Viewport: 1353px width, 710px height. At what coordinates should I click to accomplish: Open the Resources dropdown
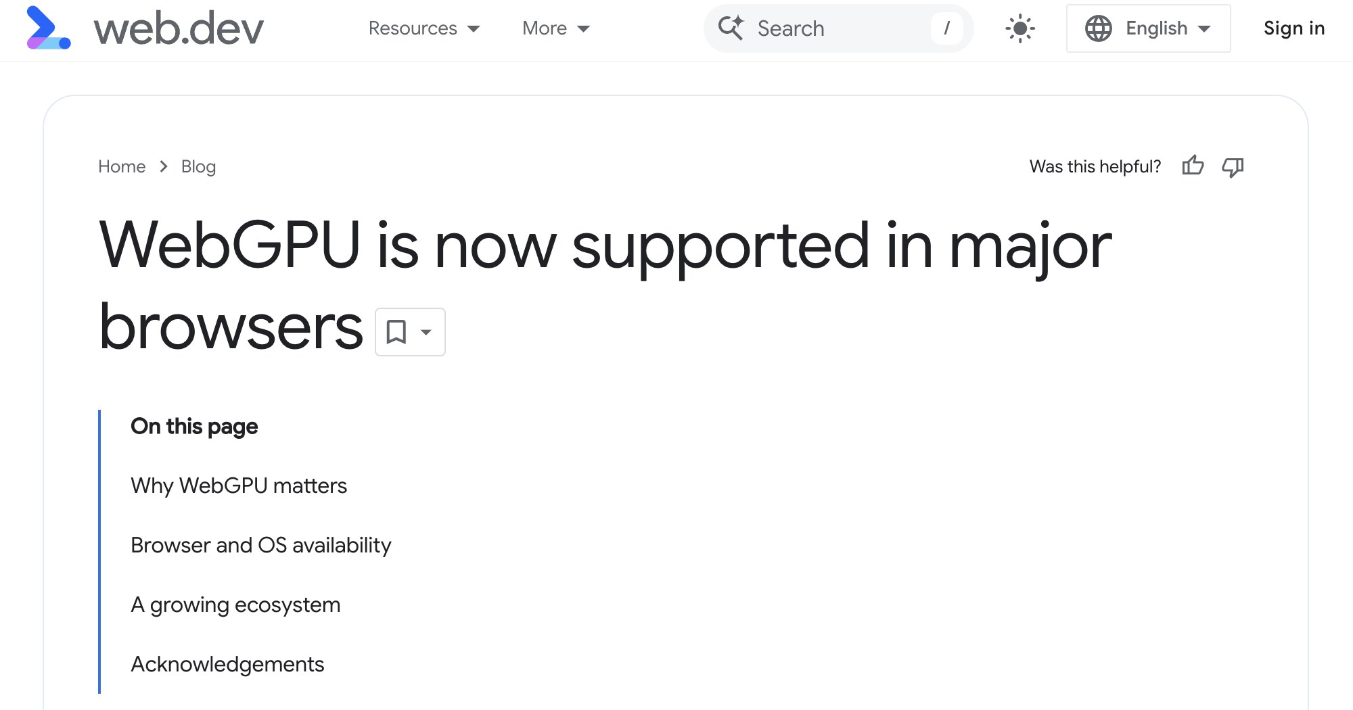(x=423, y=28)
